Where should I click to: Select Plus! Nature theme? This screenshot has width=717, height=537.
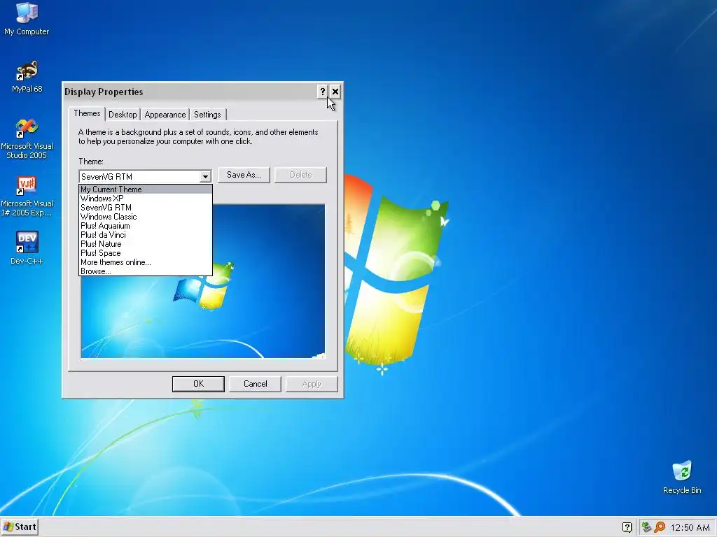[146, 244]
